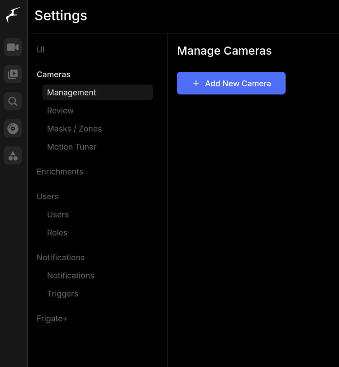339x367 pixels.
Task: Click the Frigate bird logo
Action: [13, 15]
